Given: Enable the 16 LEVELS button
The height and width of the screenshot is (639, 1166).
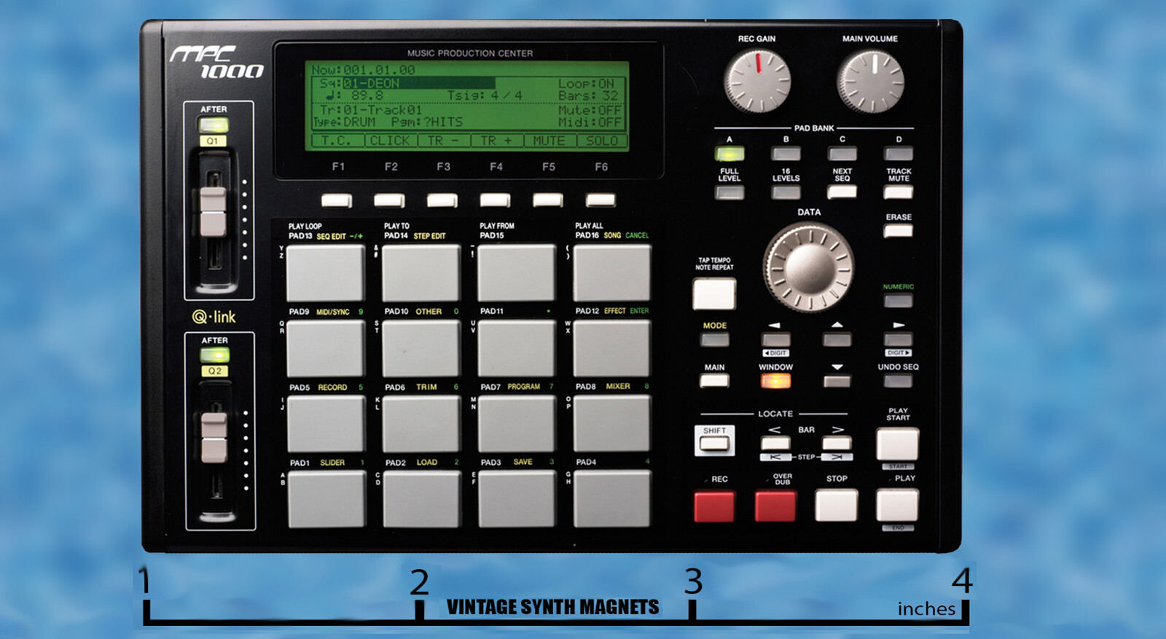Looking at the screenshot, I should 786,192.
